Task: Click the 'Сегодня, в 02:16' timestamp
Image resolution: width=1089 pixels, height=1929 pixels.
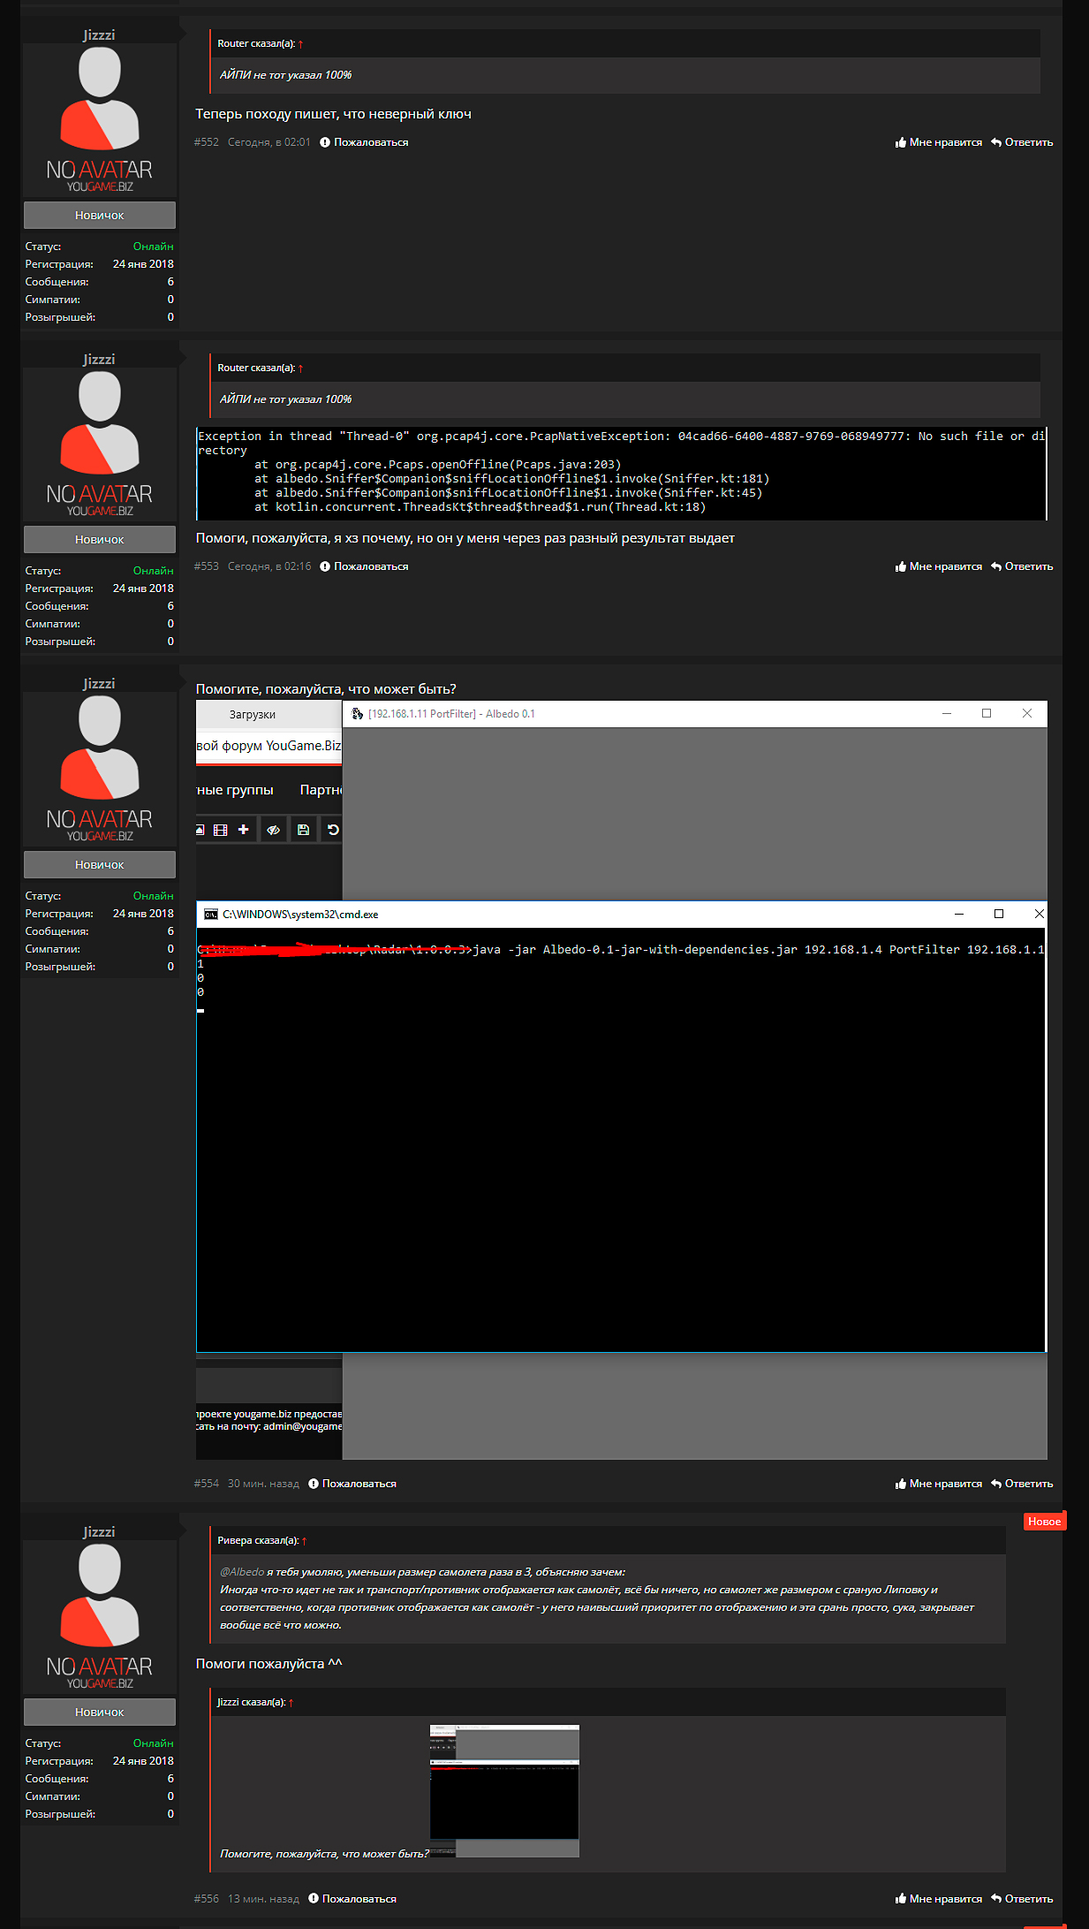Action: point(269,566)
